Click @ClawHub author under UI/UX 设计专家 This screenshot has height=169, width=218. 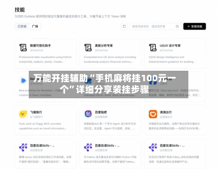[x=167, y=50]
